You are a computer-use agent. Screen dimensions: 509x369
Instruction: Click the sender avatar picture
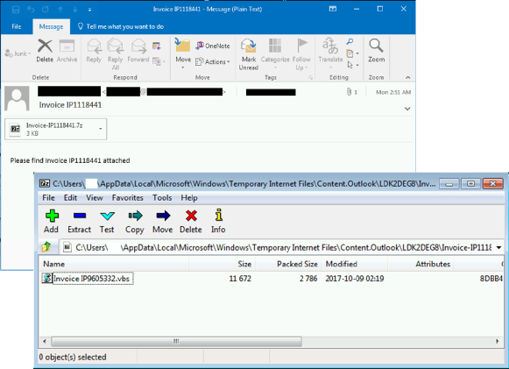[17, 98]
